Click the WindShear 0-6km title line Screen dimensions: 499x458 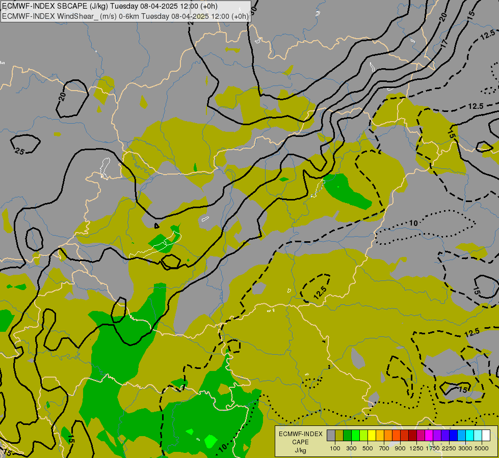point(125,16)
